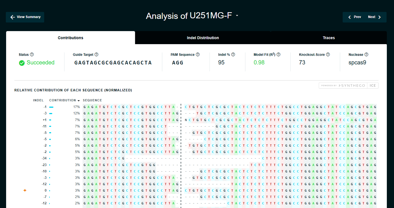
Task: Click the 17% contribution bar for -1 indel
Action: click(51, 107)
